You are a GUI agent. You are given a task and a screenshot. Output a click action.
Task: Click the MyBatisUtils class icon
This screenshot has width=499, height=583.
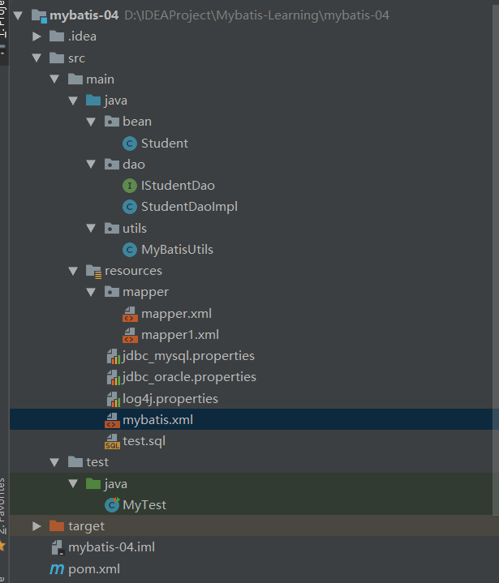pyautogui.click(x=130, y=250)
